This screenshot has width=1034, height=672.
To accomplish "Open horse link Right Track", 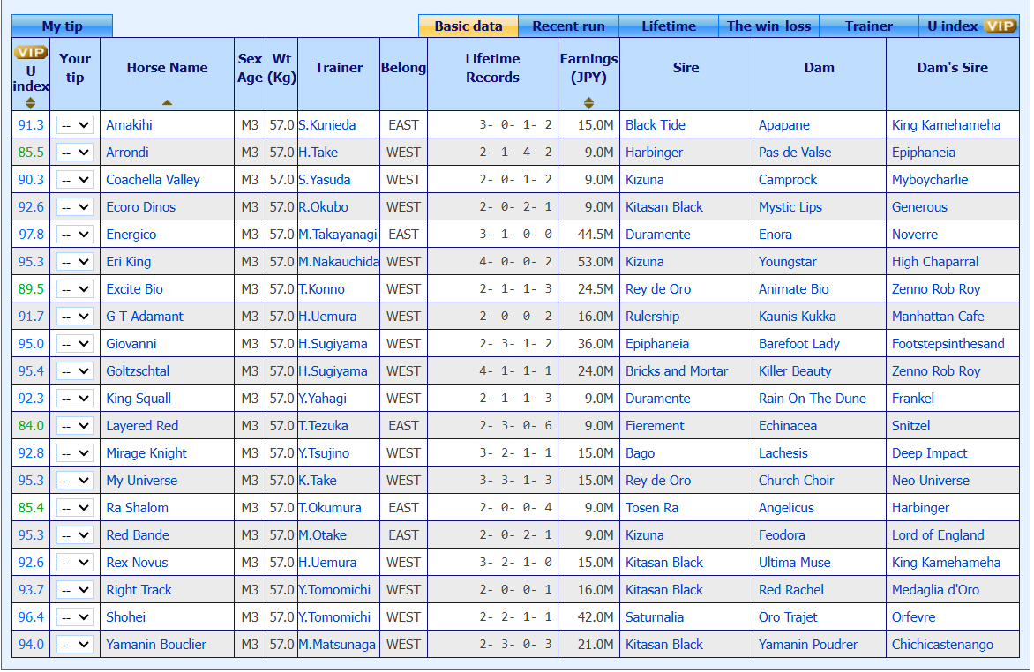I will click(x=139, y=590).
